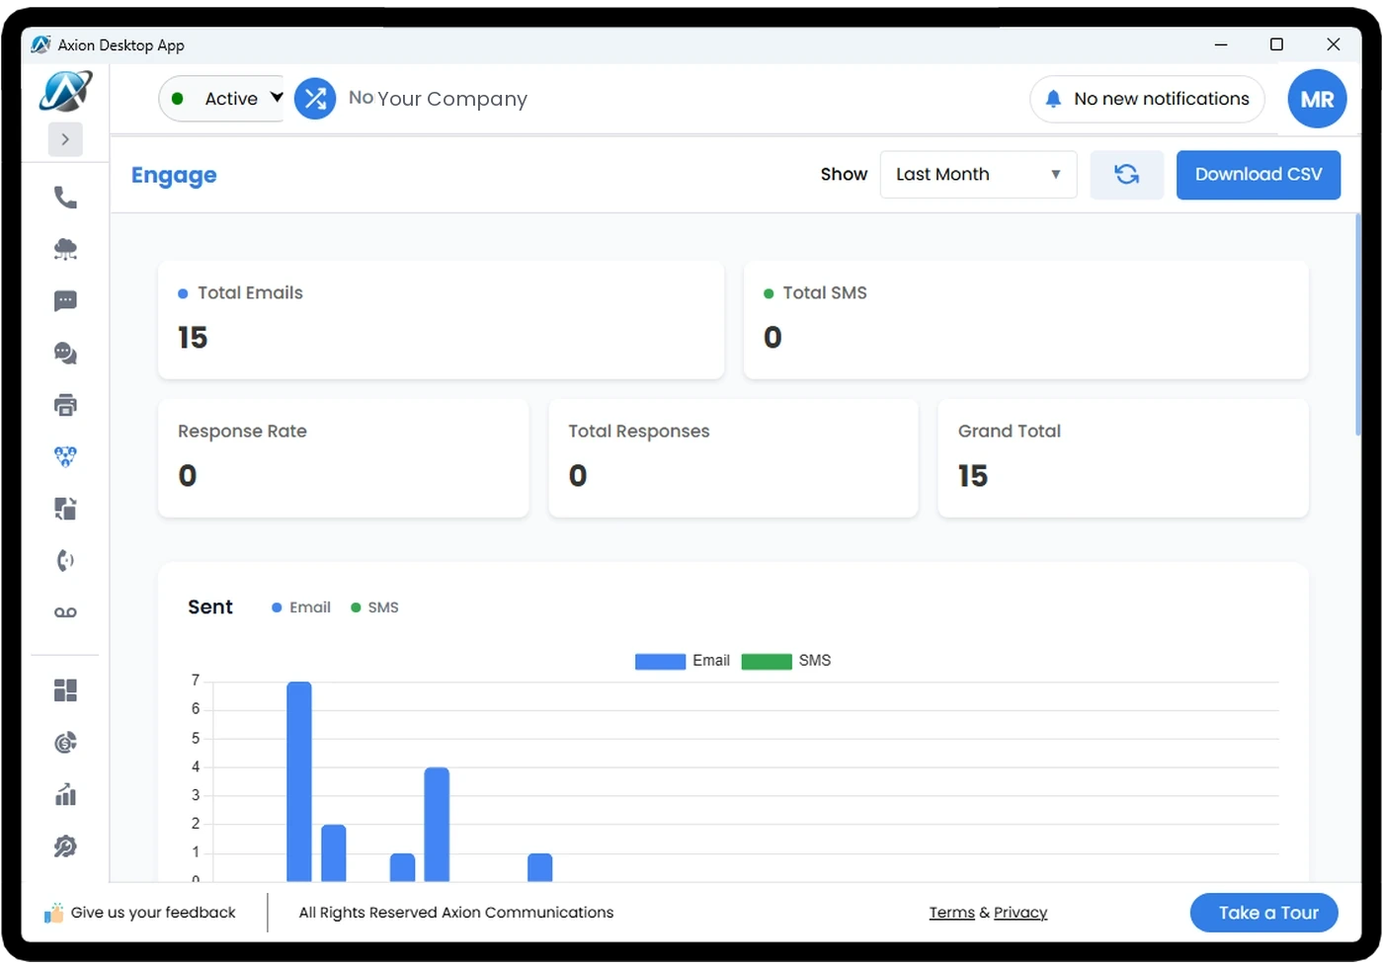Open the fax printer sidebar icon
This screenshot has width=1383, height=968.
[x=65, y=405]
